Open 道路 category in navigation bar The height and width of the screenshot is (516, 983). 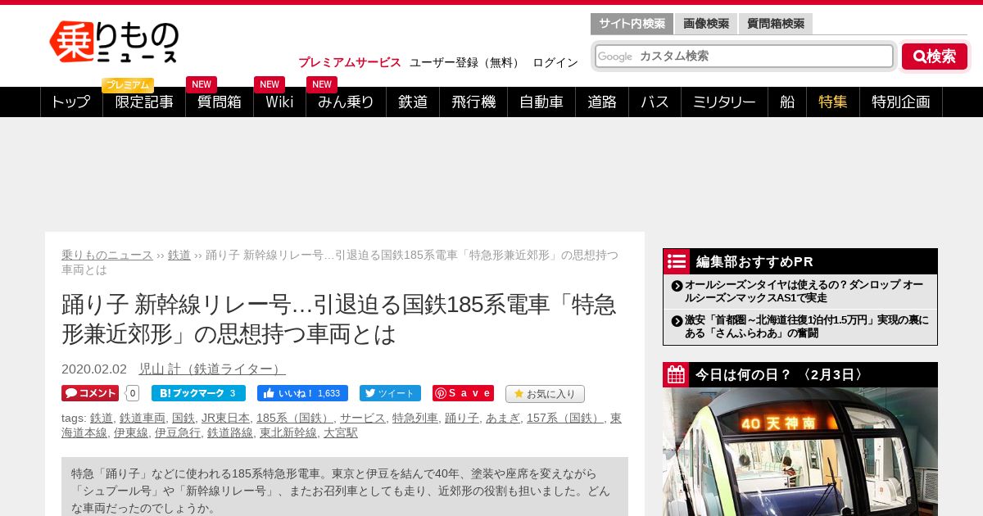point(602,102)
